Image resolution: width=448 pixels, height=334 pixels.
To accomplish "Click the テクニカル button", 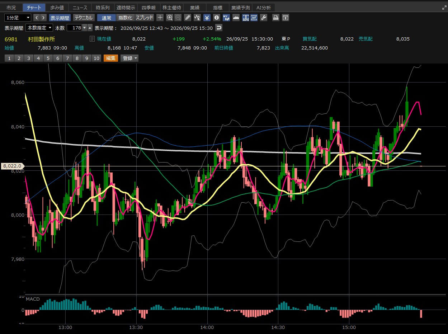I will [84, 18].
